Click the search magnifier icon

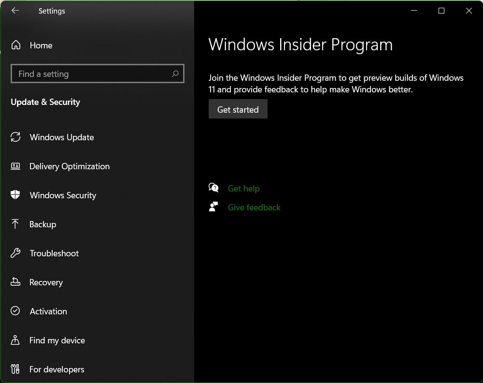tap(175, 74)
